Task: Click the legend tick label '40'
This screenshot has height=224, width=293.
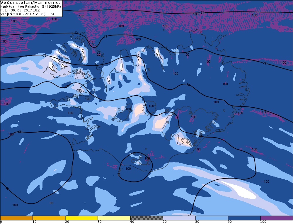Action: coord(132,222)
